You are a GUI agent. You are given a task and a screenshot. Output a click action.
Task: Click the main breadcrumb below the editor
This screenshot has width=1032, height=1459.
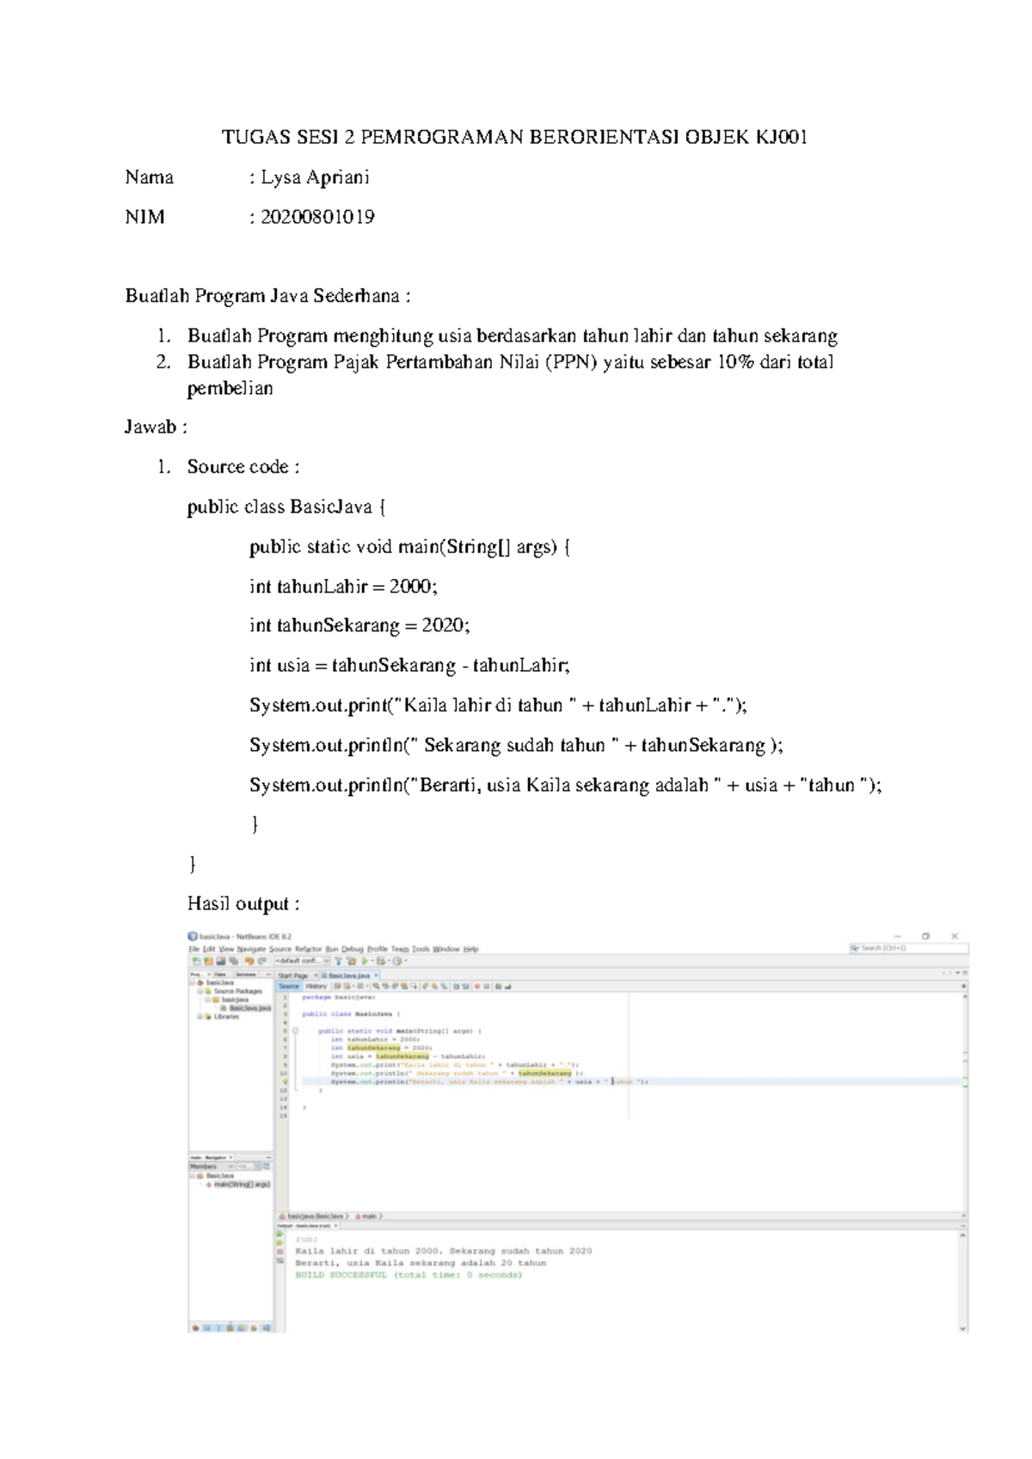(x=370, y=1216)
